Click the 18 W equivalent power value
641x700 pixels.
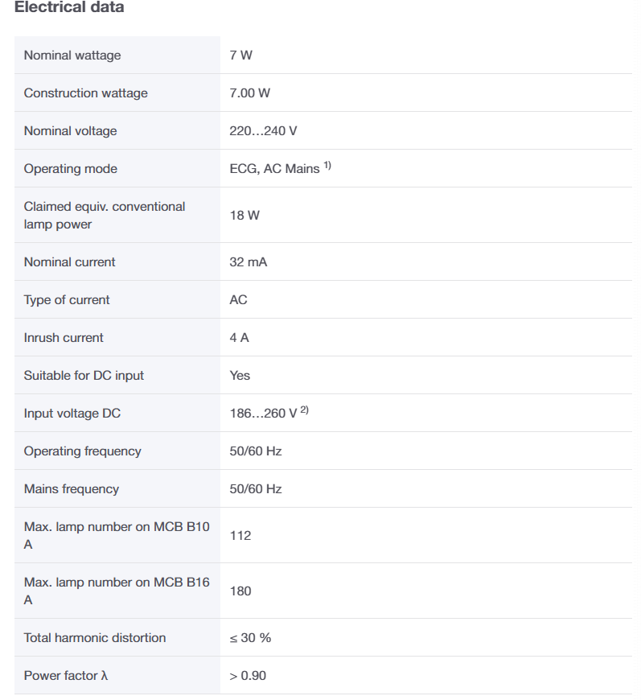244,215
